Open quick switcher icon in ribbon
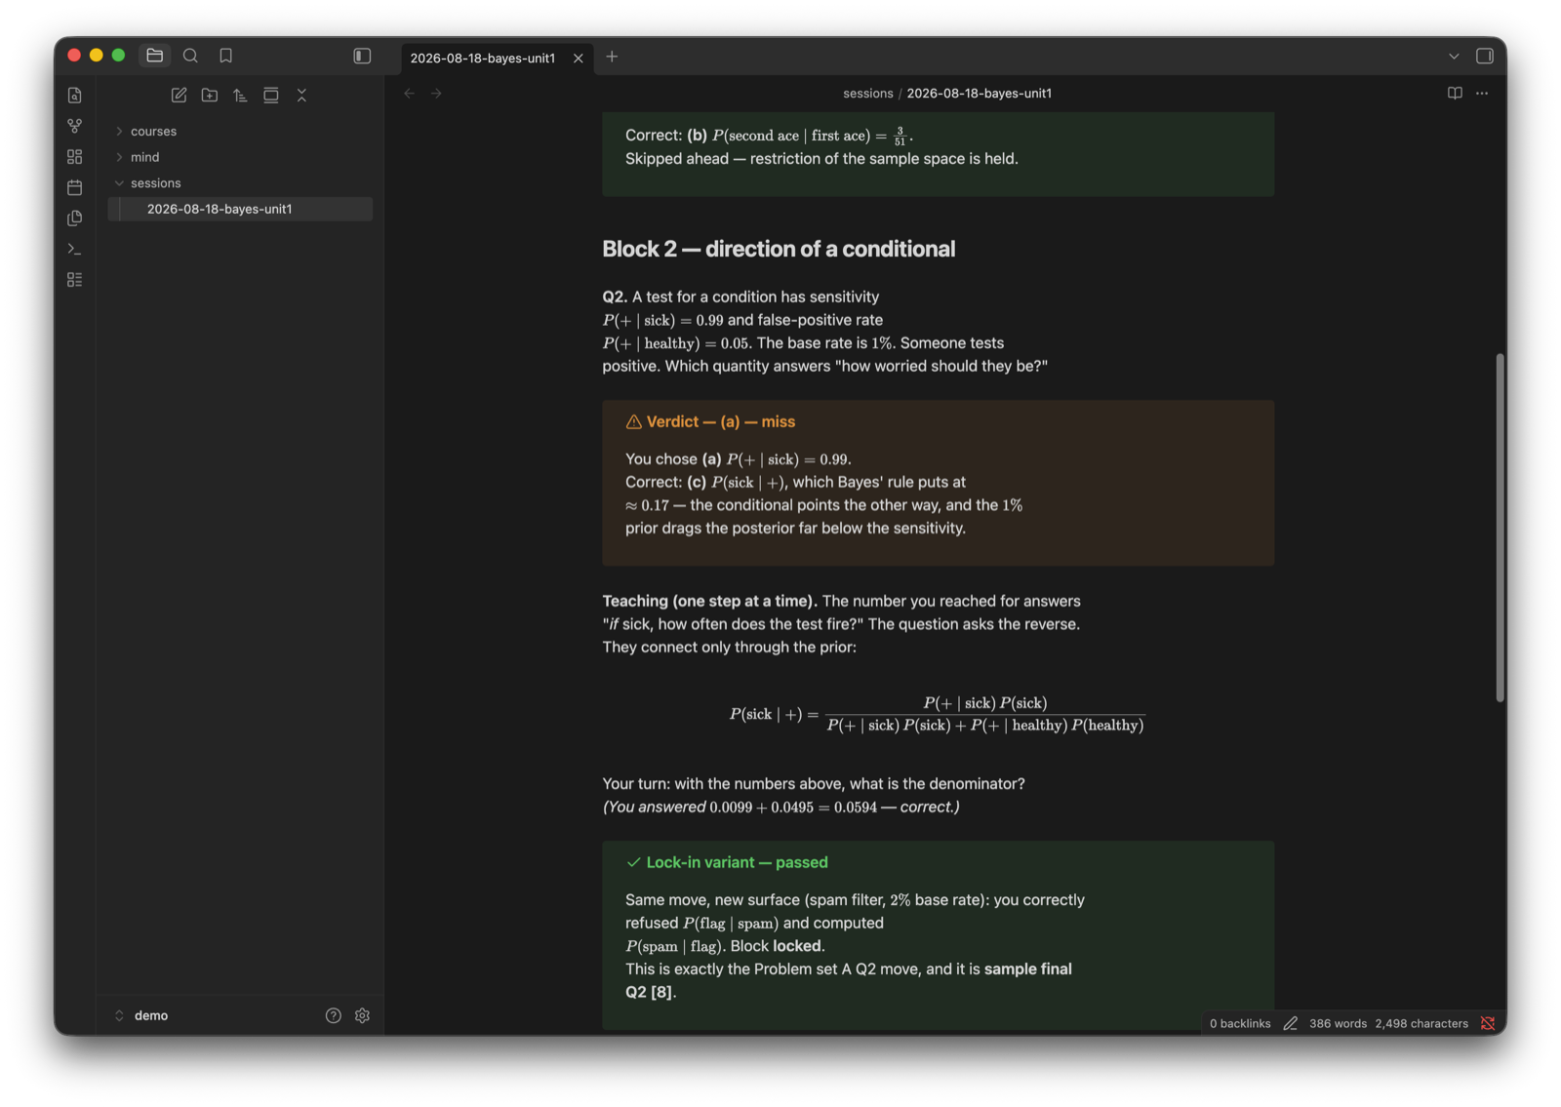The height and width of the screenshot is (1107, 1561). pyautogui.click(x=75, y=96)
